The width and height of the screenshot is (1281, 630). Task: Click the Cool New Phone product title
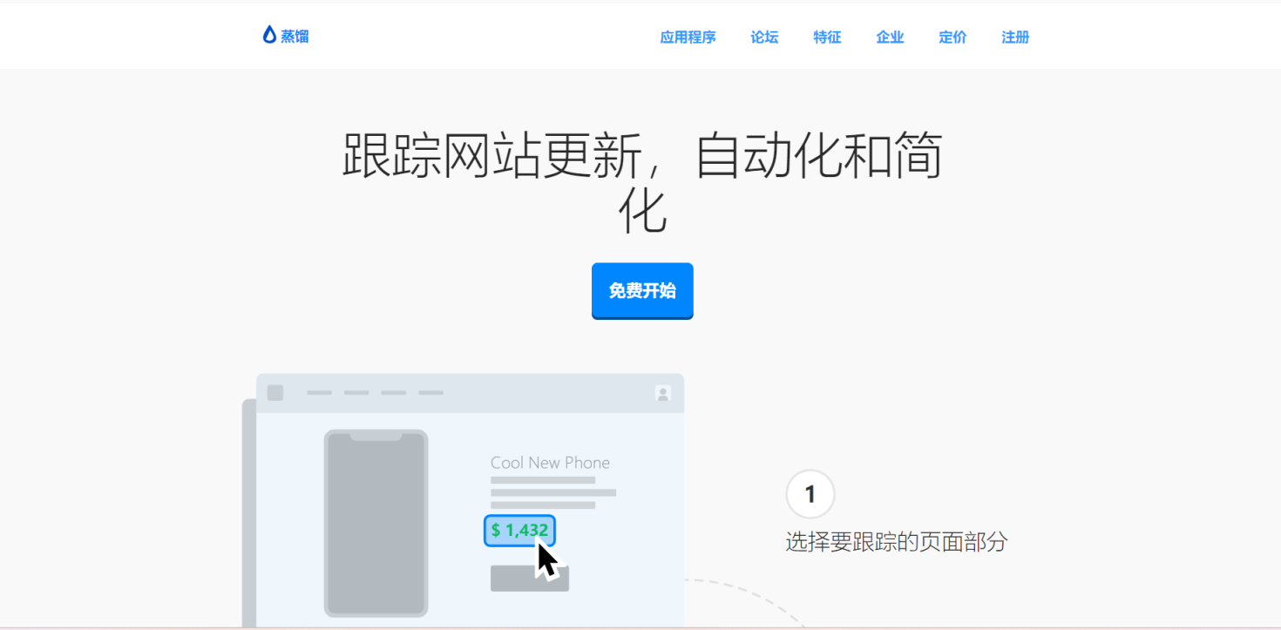coord(550,463)
